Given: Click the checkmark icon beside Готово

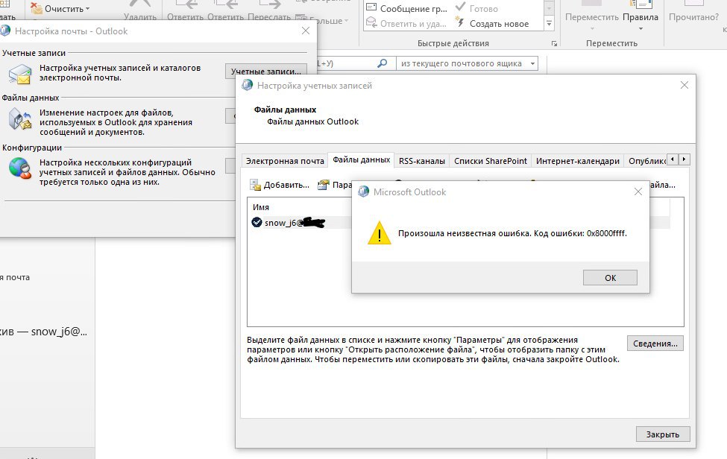Looking at the screenshot, I should pyautogui.click(x=460, y=7).
